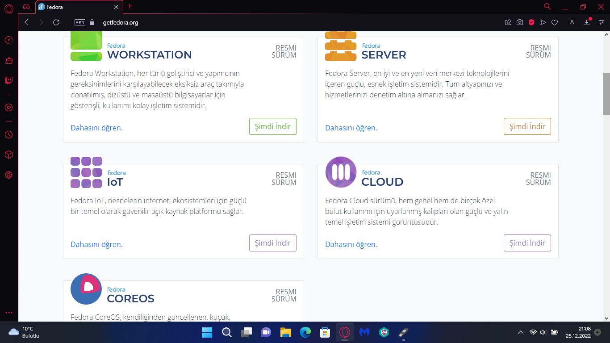Click Şimdi İndir for Fedora Workstation
610x343 pixels.
[273, 126]
